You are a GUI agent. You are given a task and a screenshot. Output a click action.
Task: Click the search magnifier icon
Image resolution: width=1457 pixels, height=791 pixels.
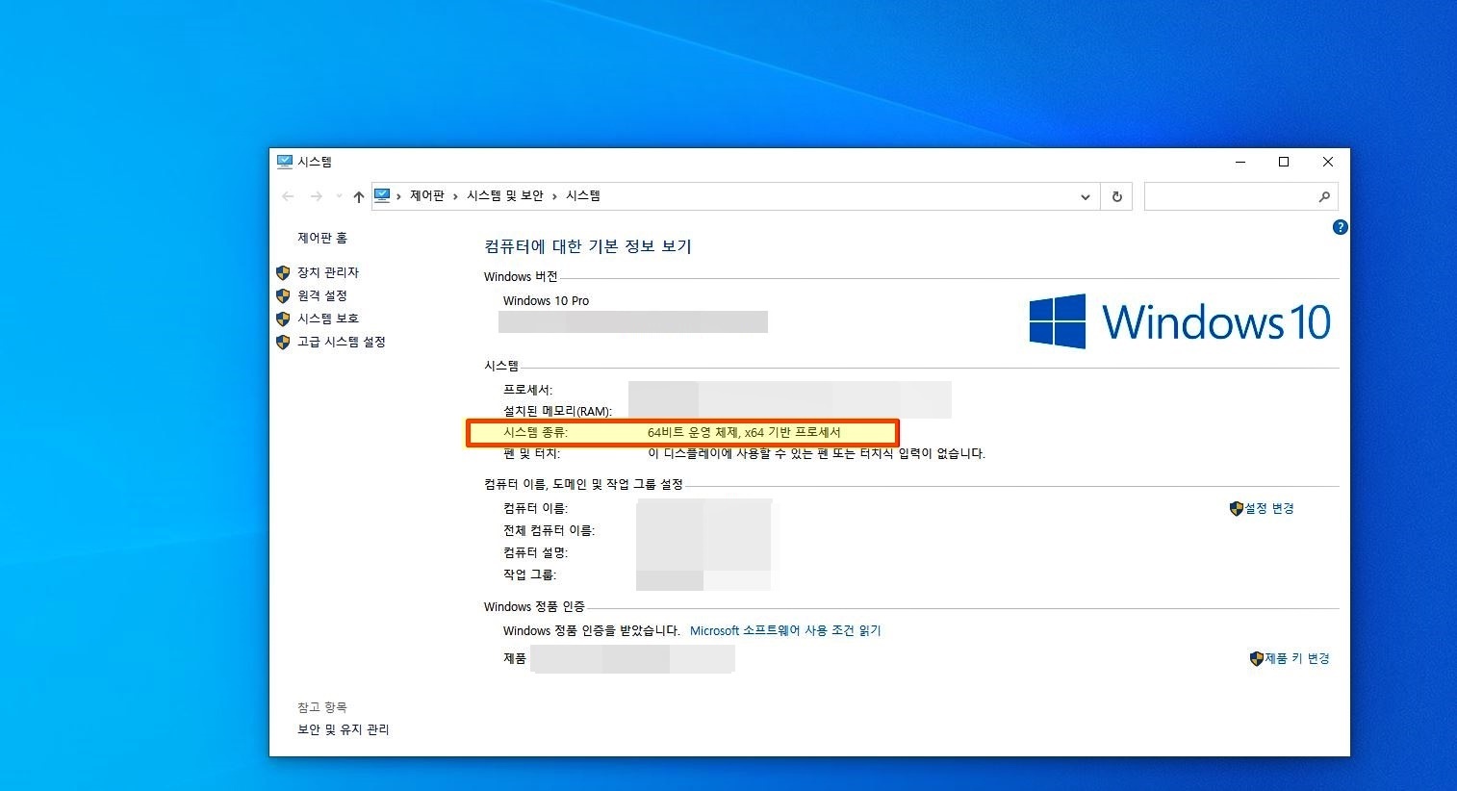point(1324,196)
